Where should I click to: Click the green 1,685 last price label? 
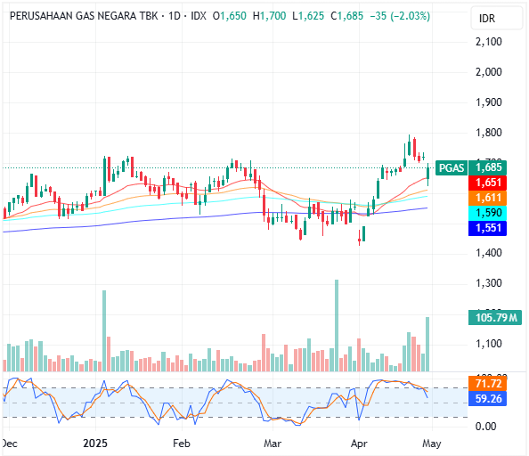488,167
